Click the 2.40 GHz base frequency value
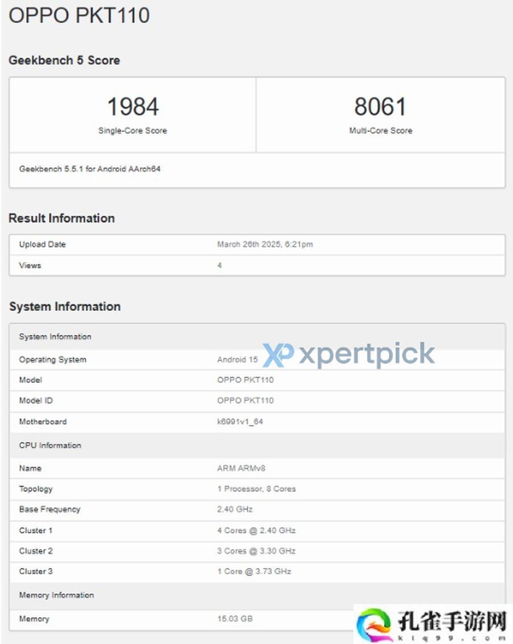 pyautogui.click(x=235, y=509)
